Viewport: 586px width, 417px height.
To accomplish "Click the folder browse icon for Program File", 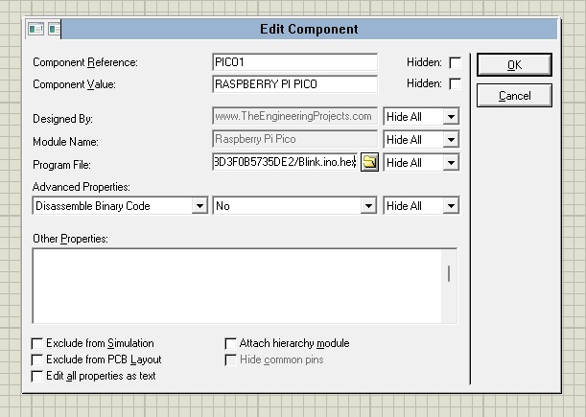I will tap(369, 162).
